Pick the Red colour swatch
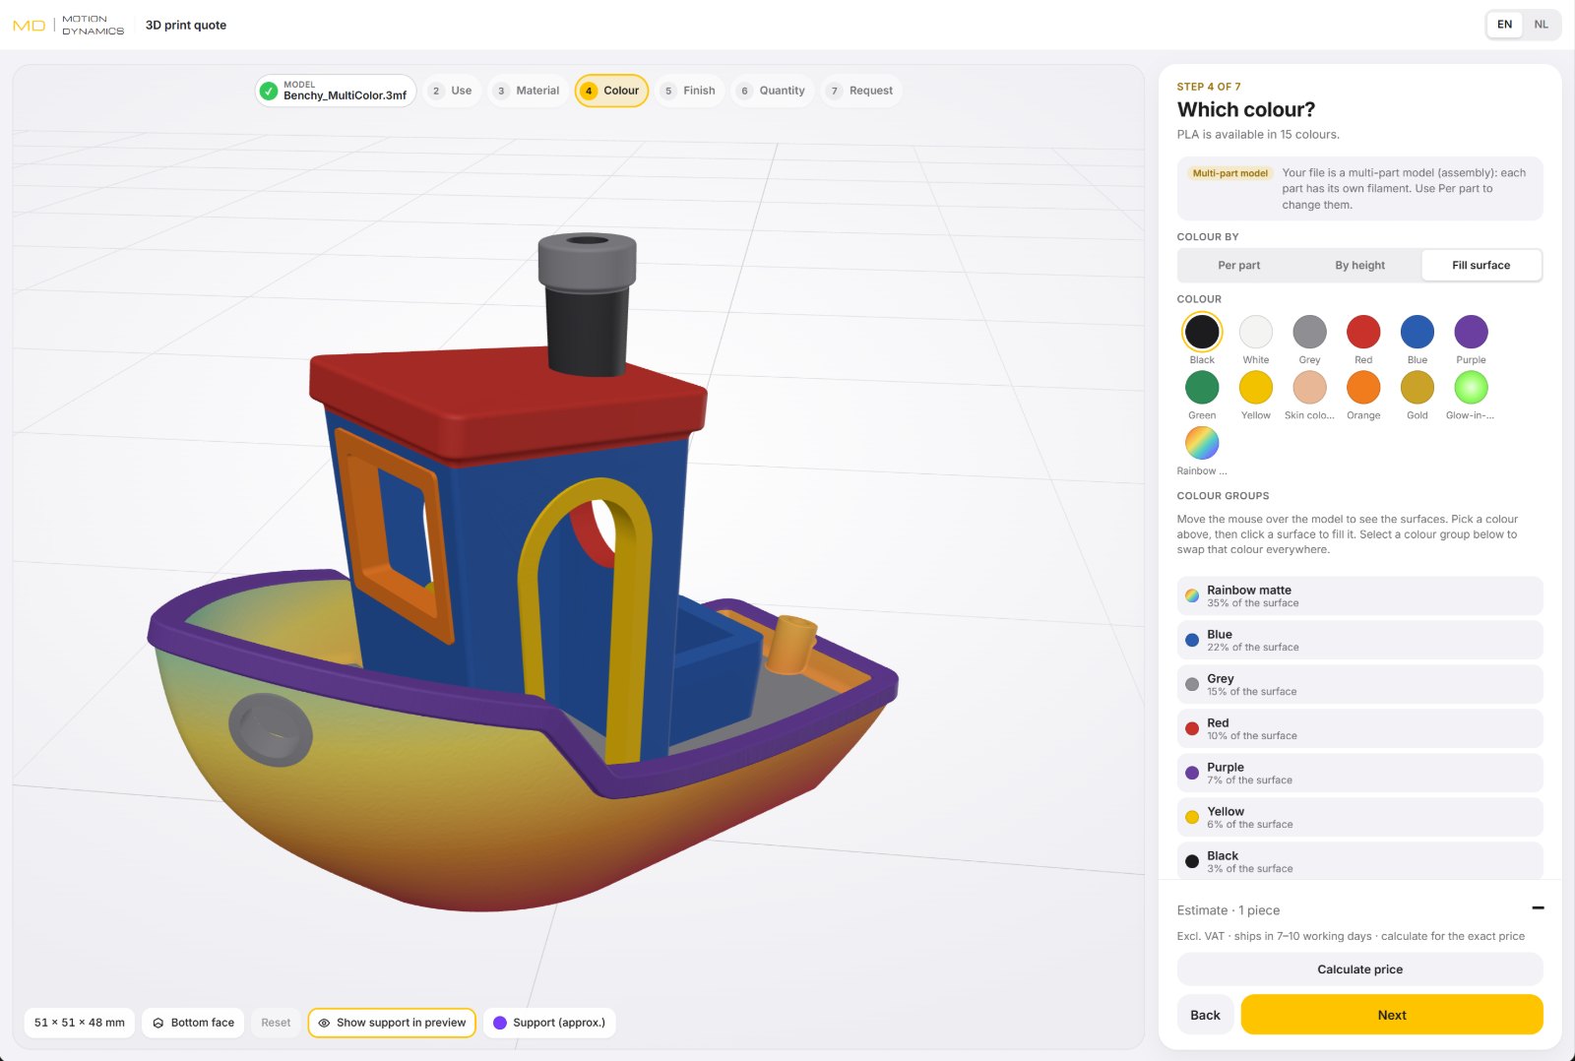1575x1061 pixels. (1363, 332)
